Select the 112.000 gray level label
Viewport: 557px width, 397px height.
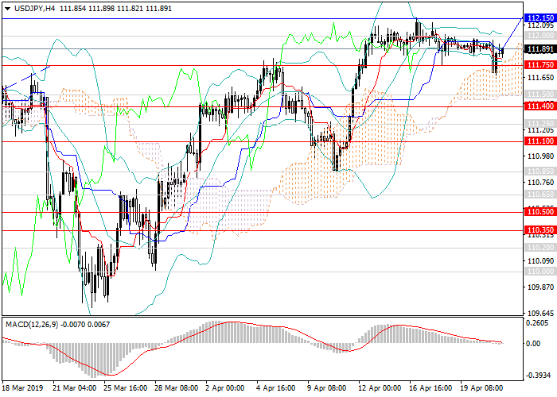(540, 36)
